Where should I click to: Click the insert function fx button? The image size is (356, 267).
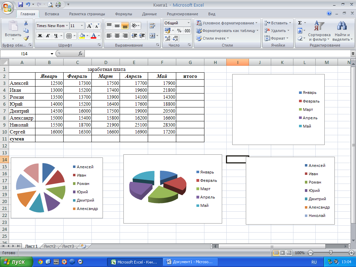click(x=80, y=54)
